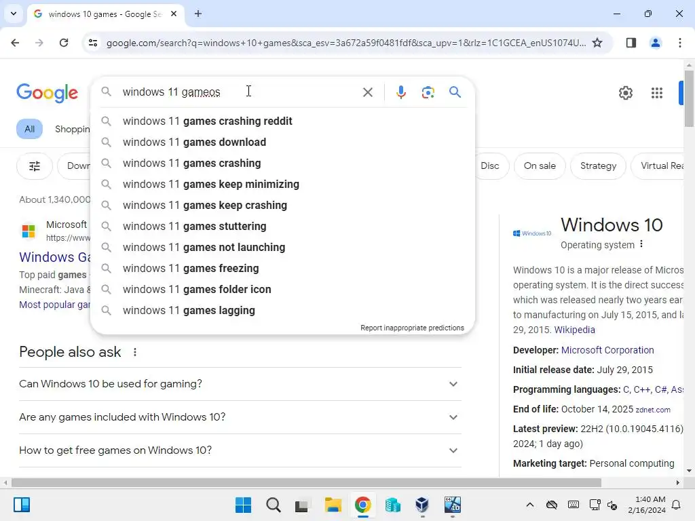Click inside the Google search input field
695x521 pixels.
pos(240,92)
